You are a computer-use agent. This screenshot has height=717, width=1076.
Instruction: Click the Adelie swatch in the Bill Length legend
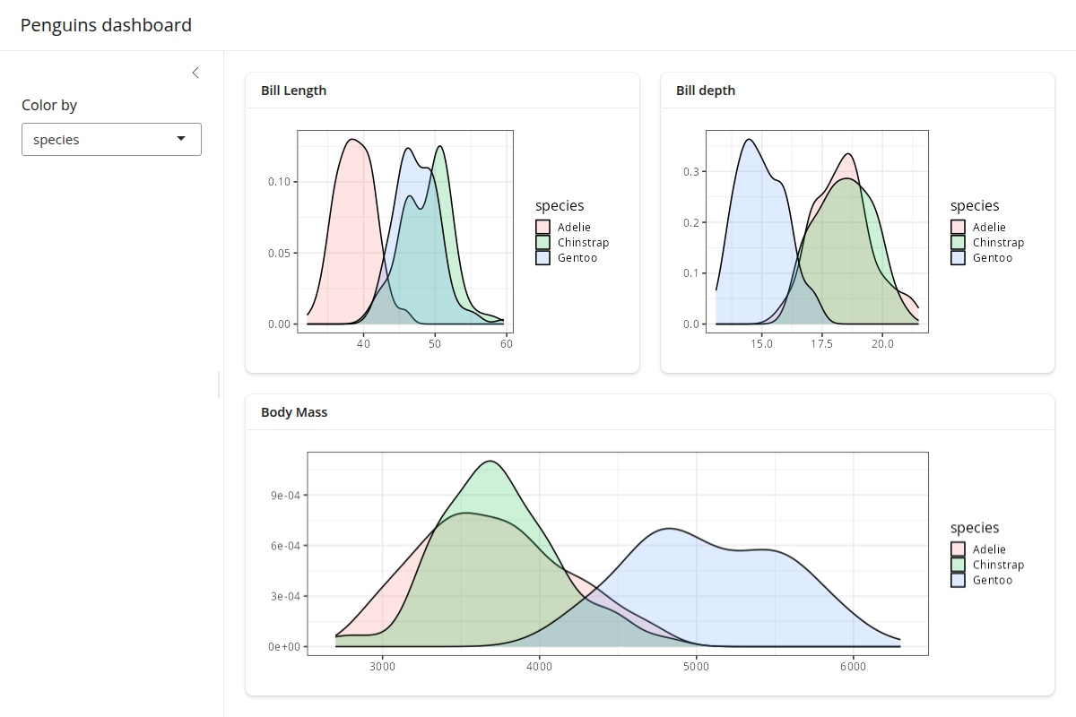542,227
